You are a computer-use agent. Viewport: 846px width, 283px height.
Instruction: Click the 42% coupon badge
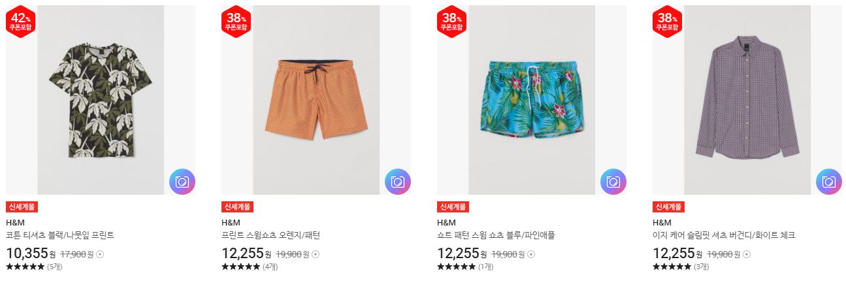20,22
